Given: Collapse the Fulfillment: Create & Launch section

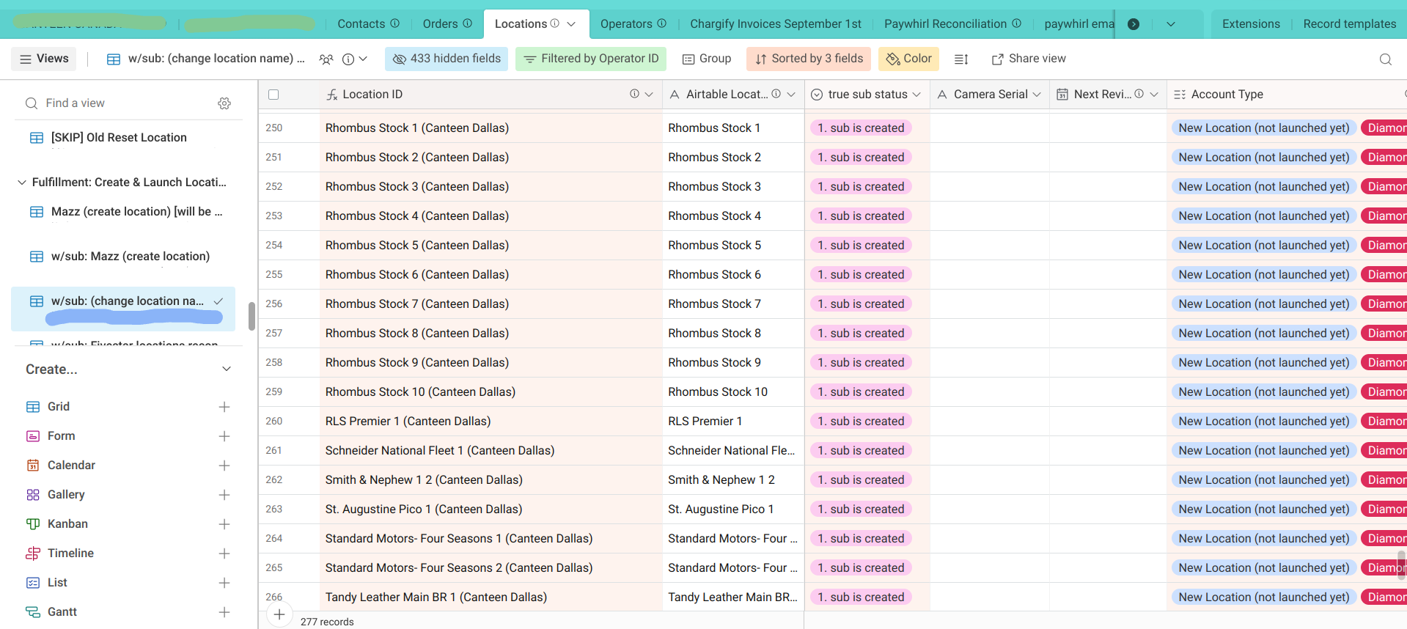Looking at the screenshot, I should (x=21, y=183).
